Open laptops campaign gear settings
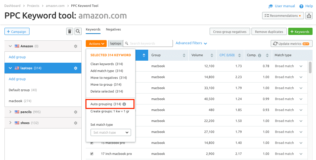 click(75, 68)
